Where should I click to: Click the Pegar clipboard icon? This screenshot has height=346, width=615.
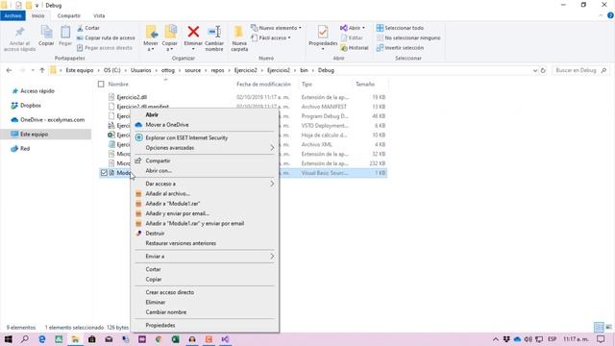pyautogui.click(x=65, y=32)
